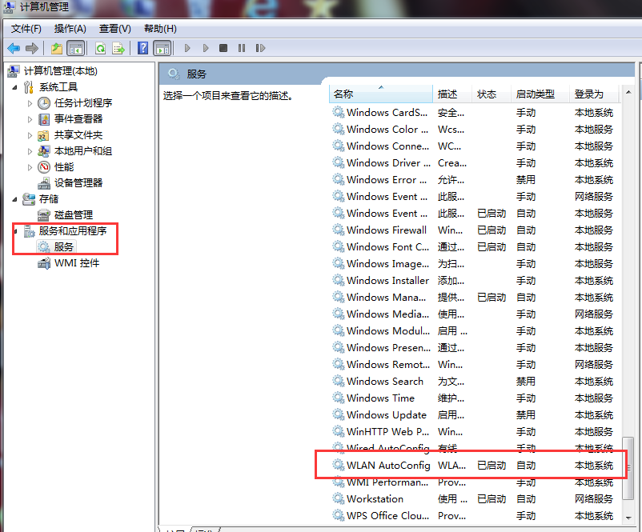Collapse the 服务和应用程序 node arrow

pos(15,231)
